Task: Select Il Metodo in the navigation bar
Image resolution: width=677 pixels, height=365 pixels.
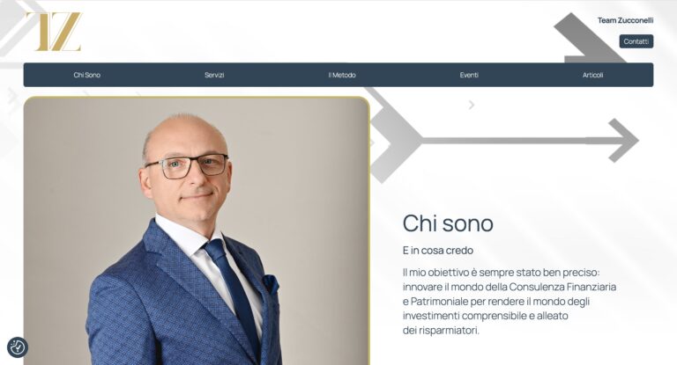Action: point(342,75)
